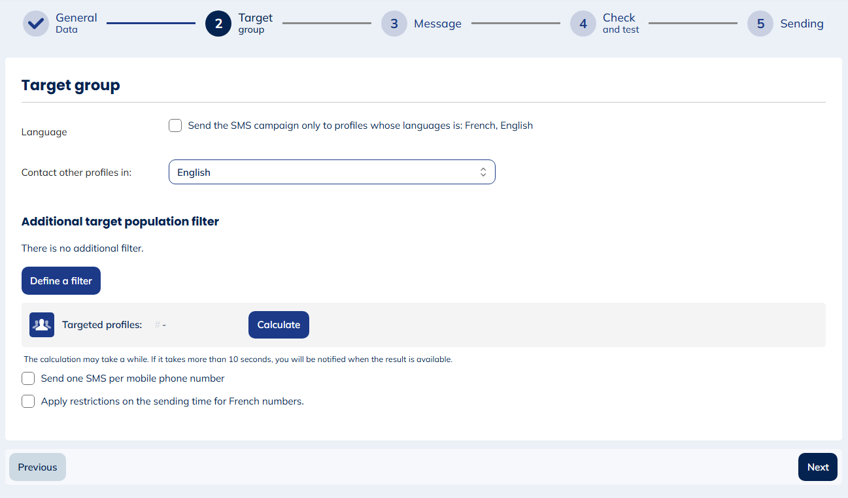
Task: Go to the Sending step label
Action: click(x=802, y=24)
